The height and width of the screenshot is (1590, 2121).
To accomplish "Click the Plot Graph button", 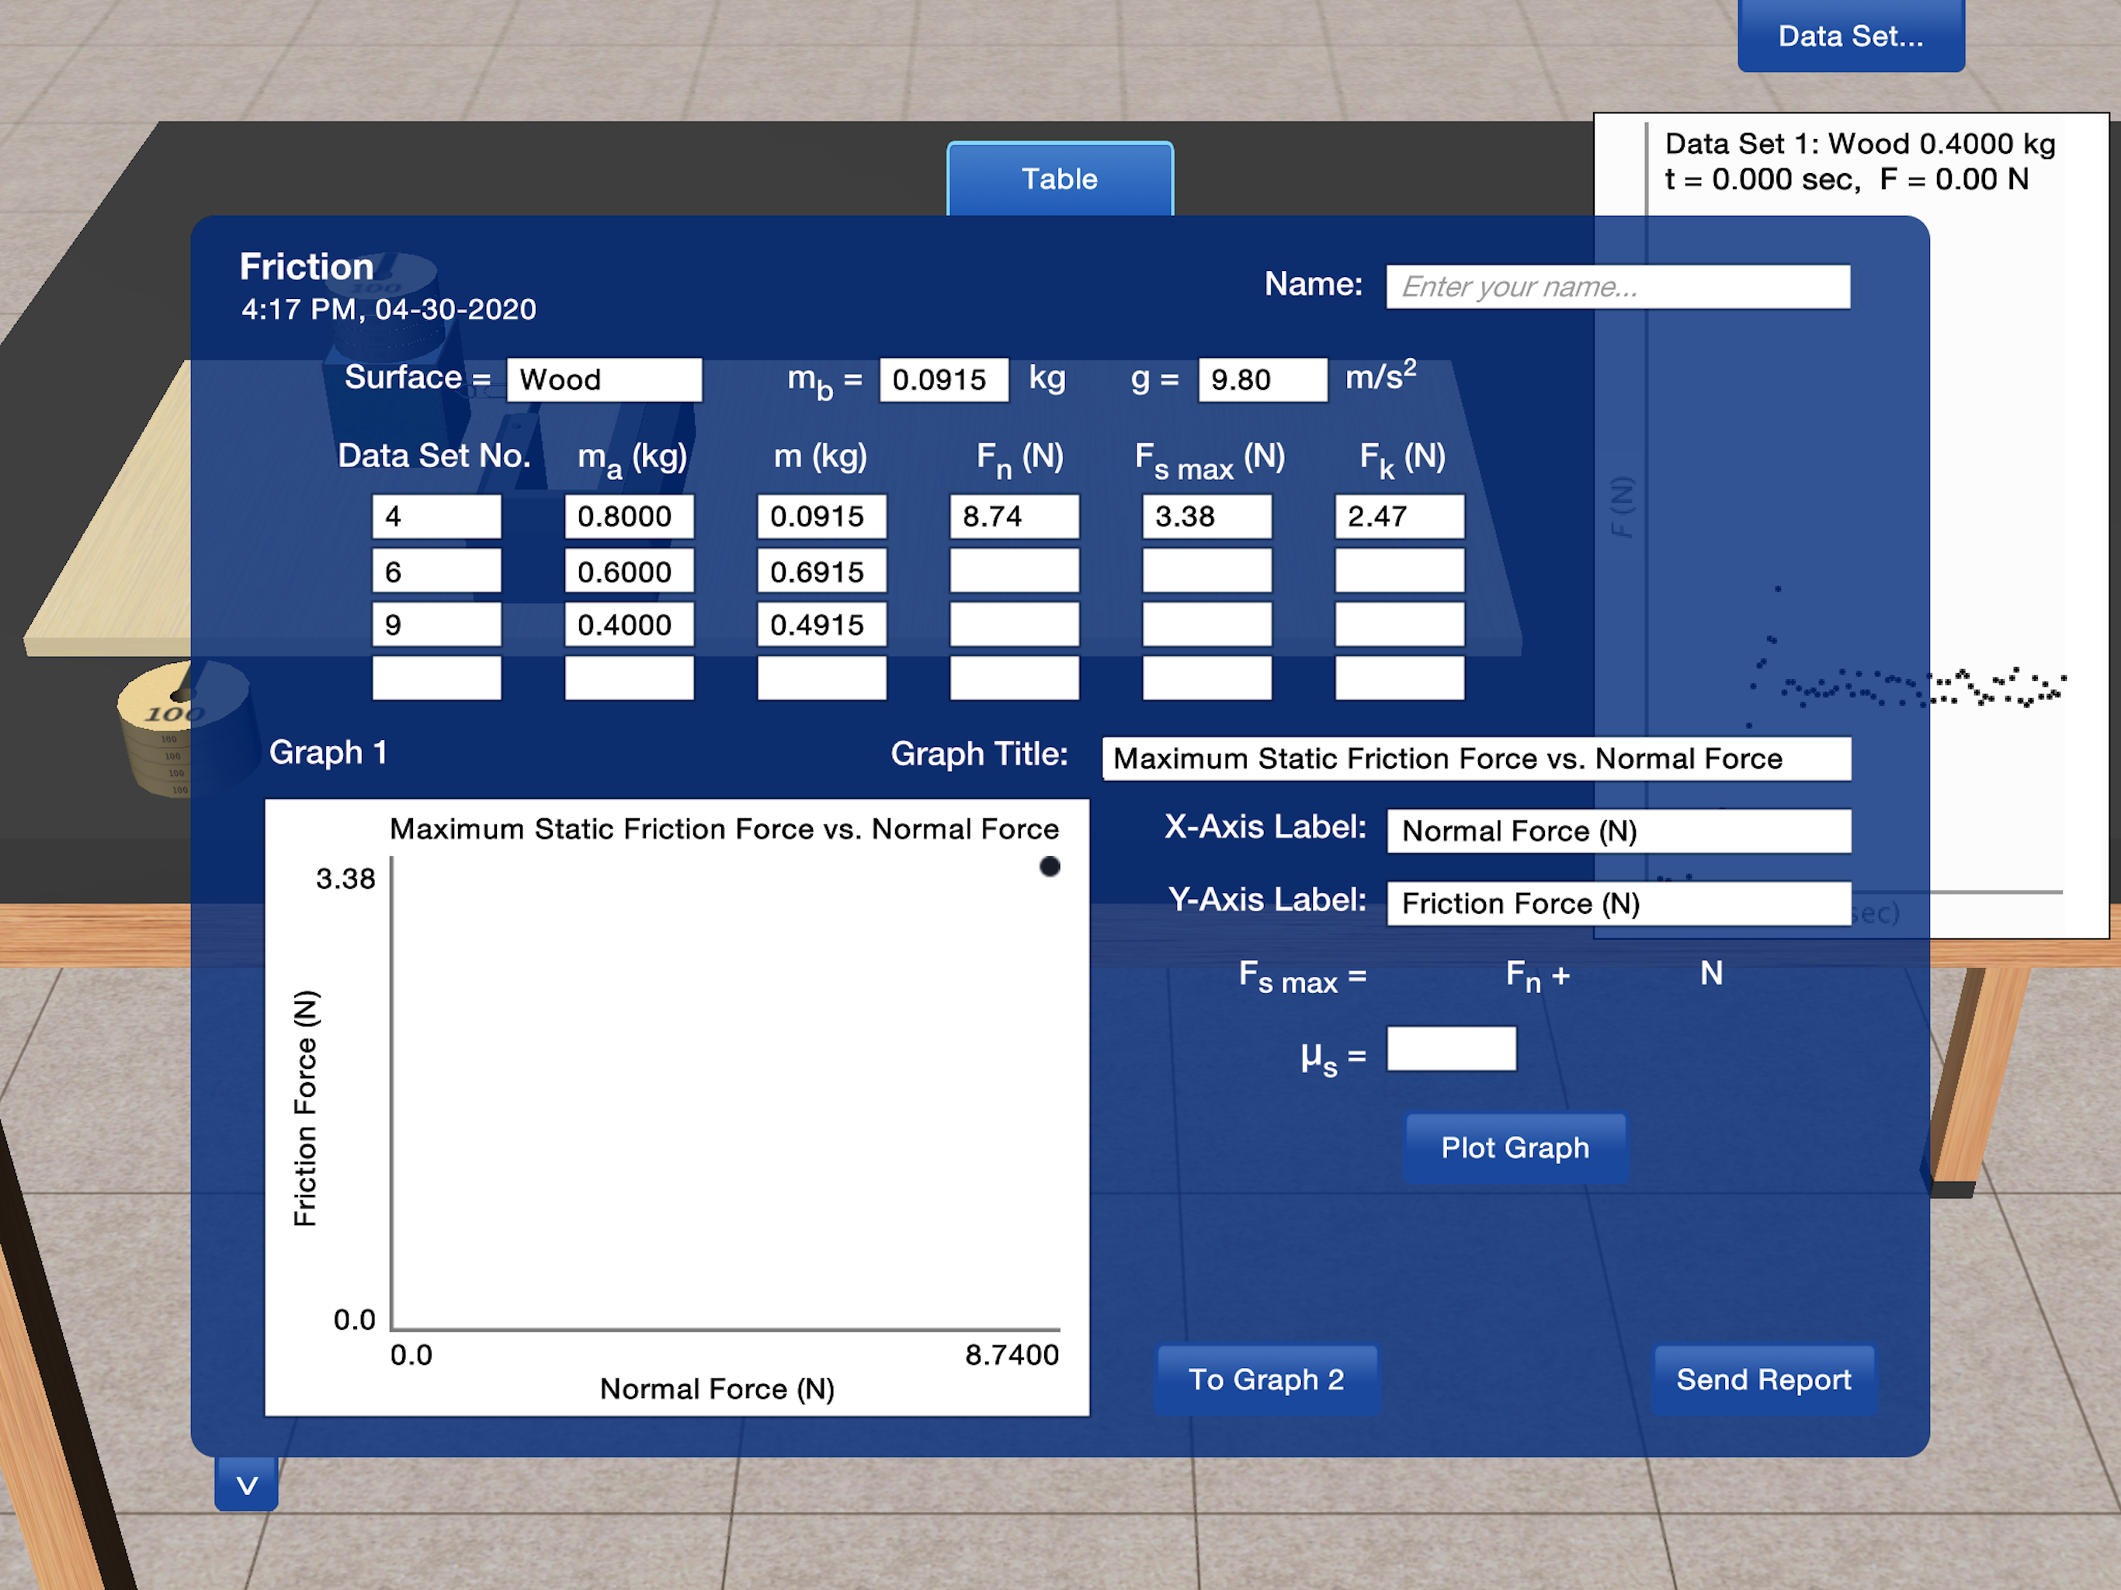I will tap(1515, 1148).
